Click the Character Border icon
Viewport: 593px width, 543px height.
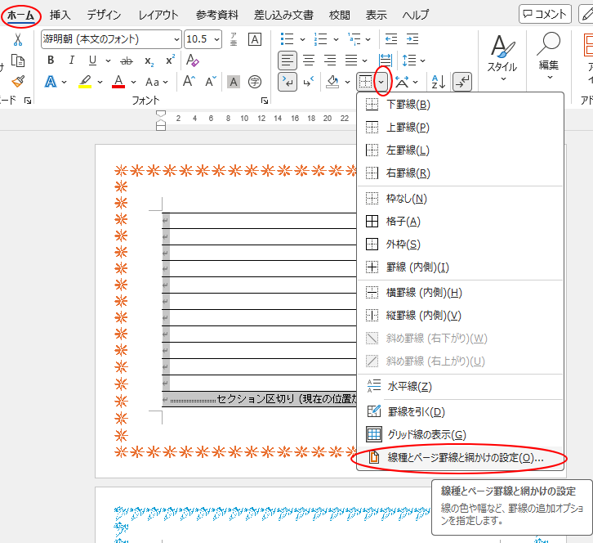pyautogui.click(x=255, y=39)
